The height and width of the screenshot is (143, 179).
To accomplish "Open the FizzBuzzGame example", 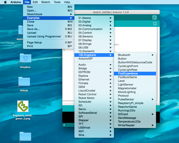I will [135, 77].
